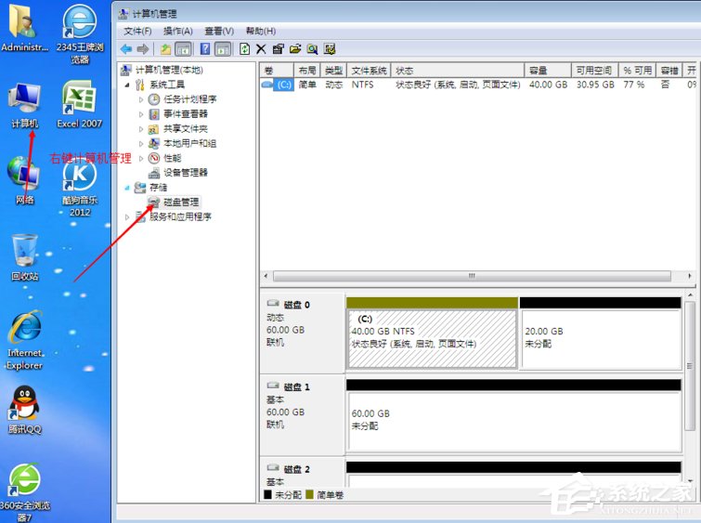This screenshot has height=523, width=701.
Task: Select the 计算机 desktop icon
Action: click(24, 106)
